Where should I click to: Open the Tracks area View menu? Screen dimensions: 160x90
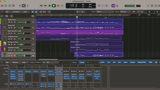click(26, 12)
